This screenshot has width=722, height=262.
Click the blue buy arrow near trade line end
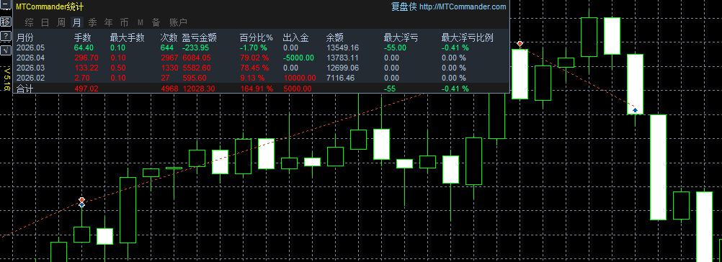636,110
